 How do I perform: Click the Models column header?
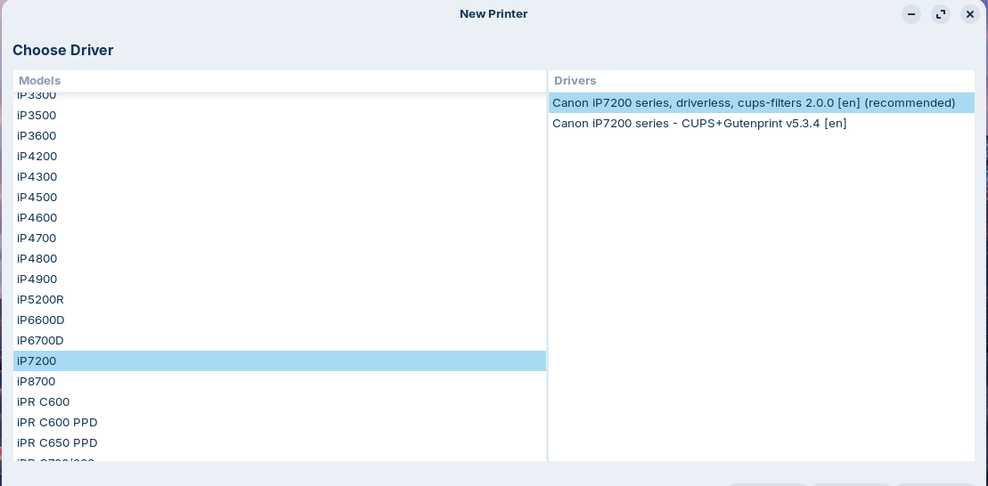pos(279,80)
